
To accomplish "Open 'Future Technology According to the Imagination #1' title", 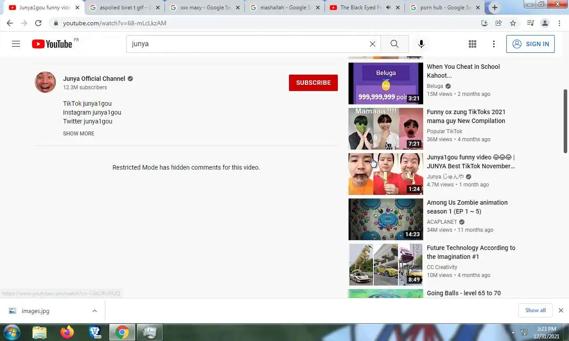I will coord(471,252).
